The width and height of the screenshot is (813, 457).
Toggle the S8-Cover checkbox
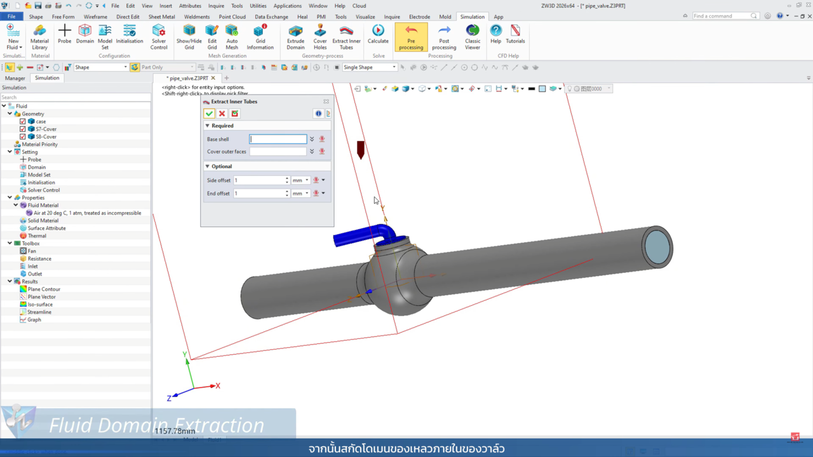(x=23, y=136)
